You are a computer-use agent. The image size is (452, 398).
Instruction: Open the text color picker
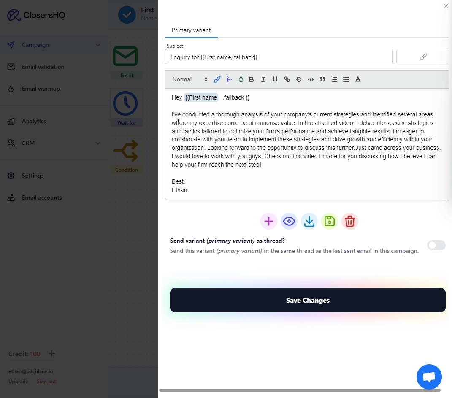point(358,79)
